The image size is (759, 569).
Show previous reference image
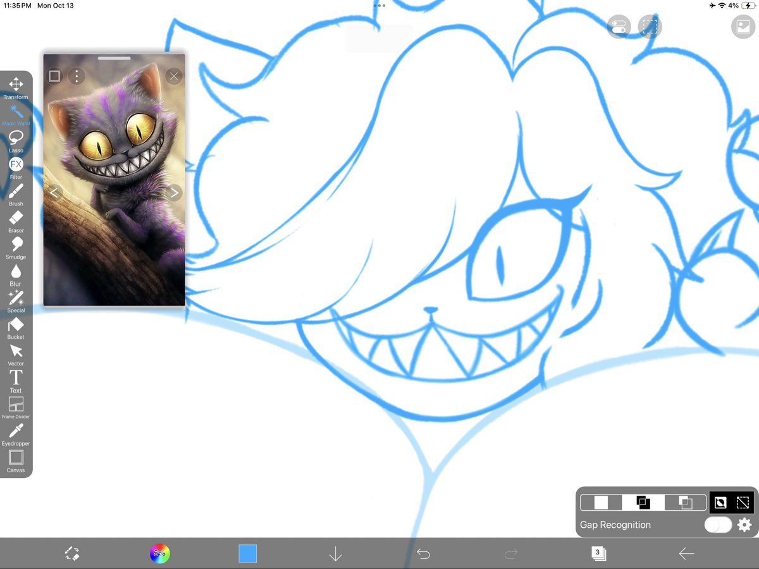54,193
